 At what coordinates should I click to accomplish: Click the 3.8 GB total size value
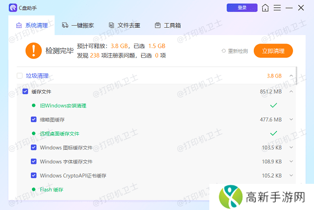274,76
